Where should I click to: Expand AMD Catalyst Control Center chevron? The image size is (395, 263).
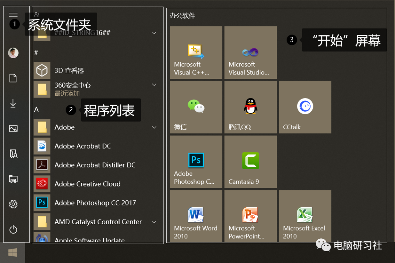(154, 222)
